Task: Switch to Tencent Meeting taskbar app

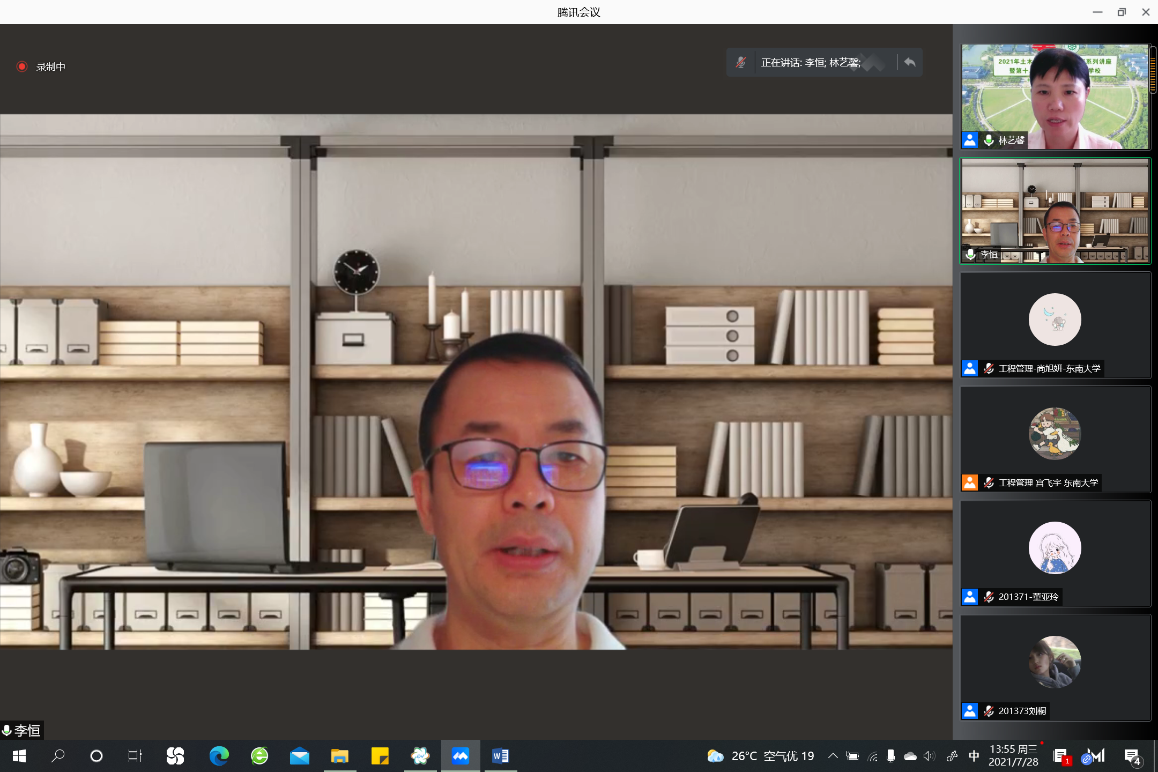Action: coord(461,756)
